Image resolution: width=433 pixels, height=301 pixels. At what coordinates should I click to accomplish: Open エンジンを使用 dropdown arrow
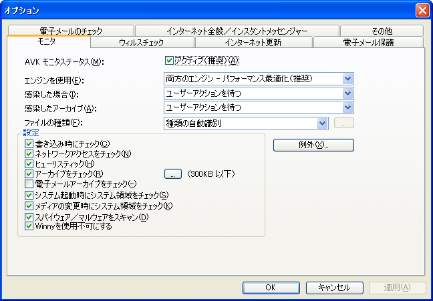click(347, 79)
